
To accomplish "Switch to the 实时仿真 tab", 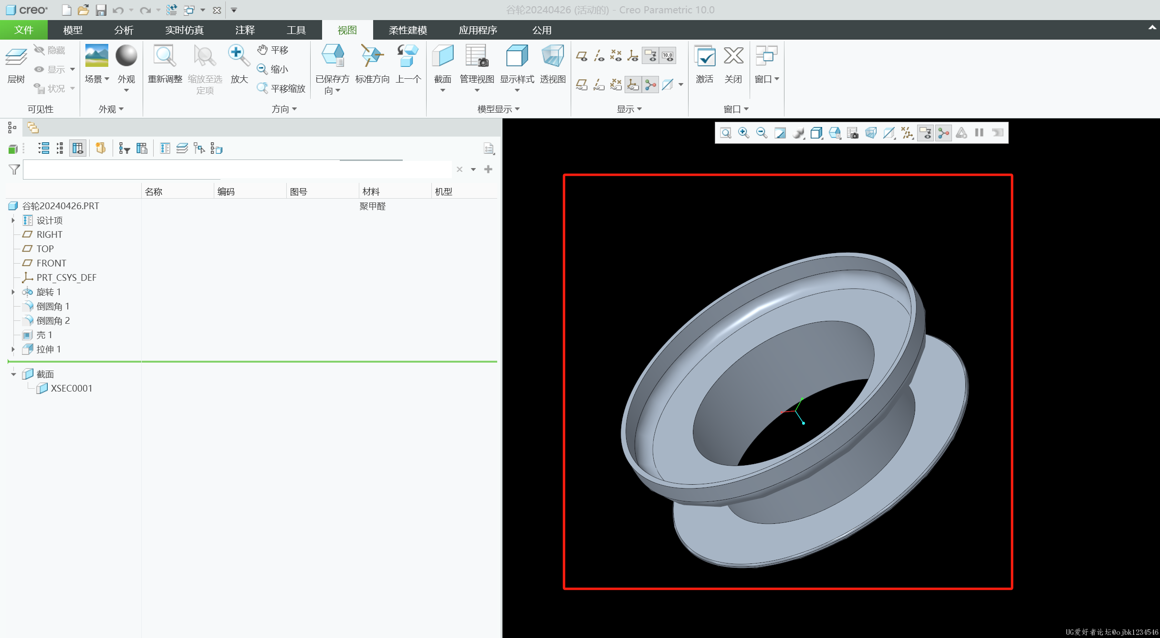I will (184, 30).
